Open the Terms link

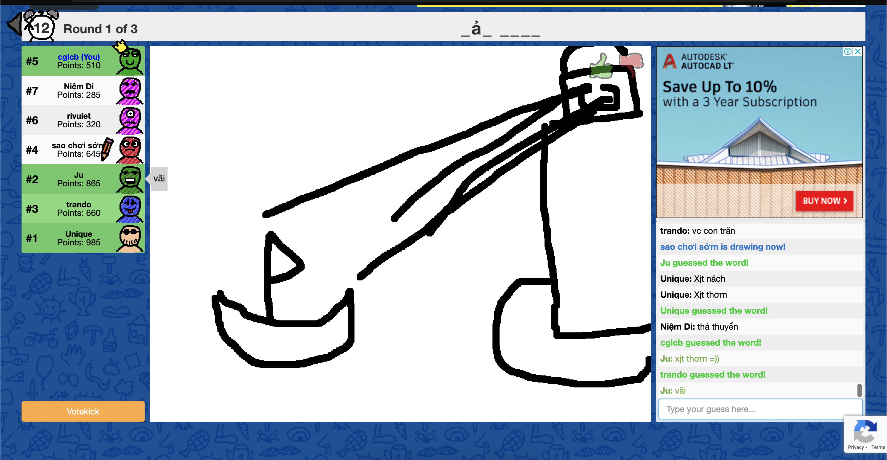[x=878, y=447]
